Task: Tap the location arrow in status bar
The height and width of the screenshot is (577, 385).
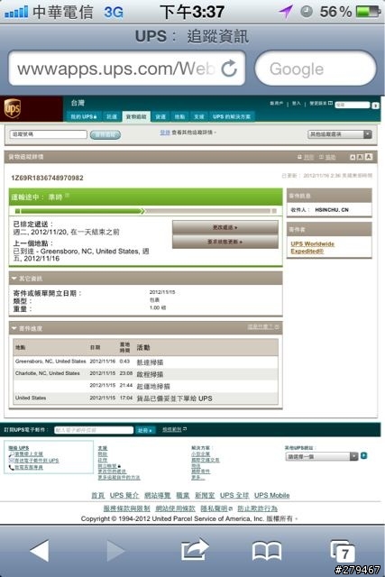Action: 286,12
